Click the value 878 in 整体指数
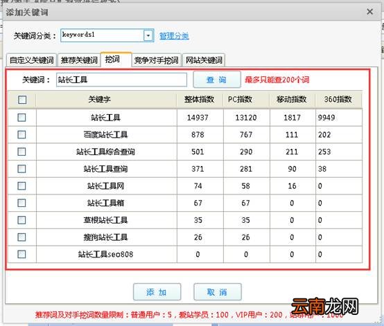Image resolution: width=384 pixels, height=326 pixels. (198, 135)
